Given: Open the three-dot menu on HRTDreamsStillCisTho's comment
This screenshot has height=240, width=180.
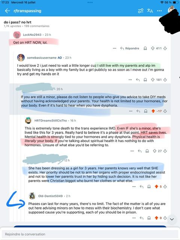Looking at the screenshot, I should [132, 151].
